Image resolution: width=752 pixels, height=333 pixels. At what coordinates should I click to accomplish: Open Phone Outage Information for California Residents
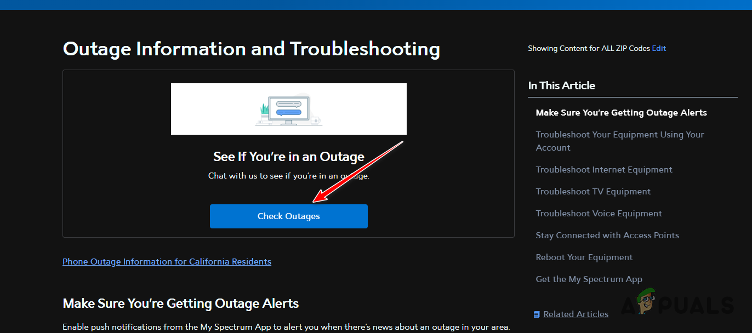[167, 261]
